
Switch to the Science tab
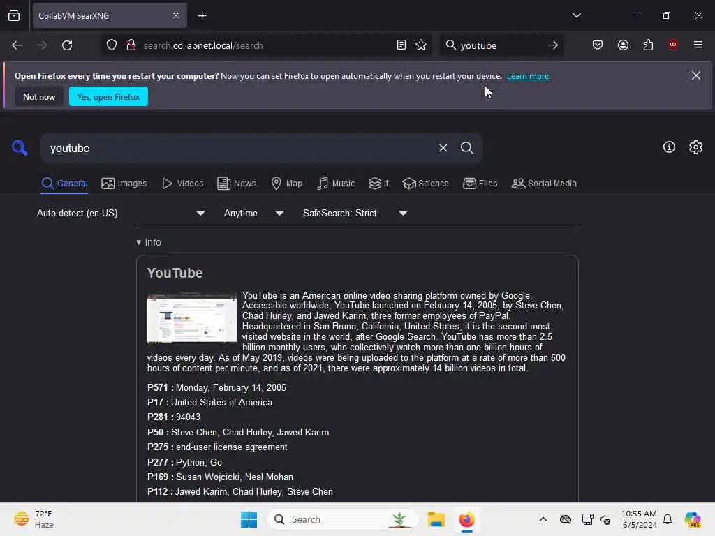425,184
